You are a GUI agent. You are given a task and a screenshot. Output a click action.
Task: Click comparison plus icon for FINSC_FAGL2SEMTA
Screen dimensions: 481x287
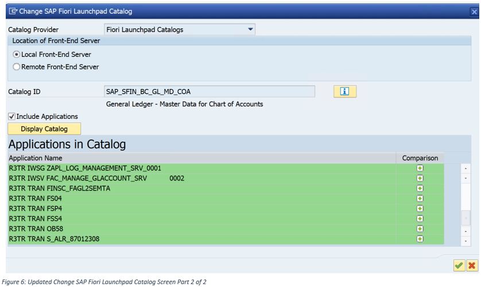(420, 188)
